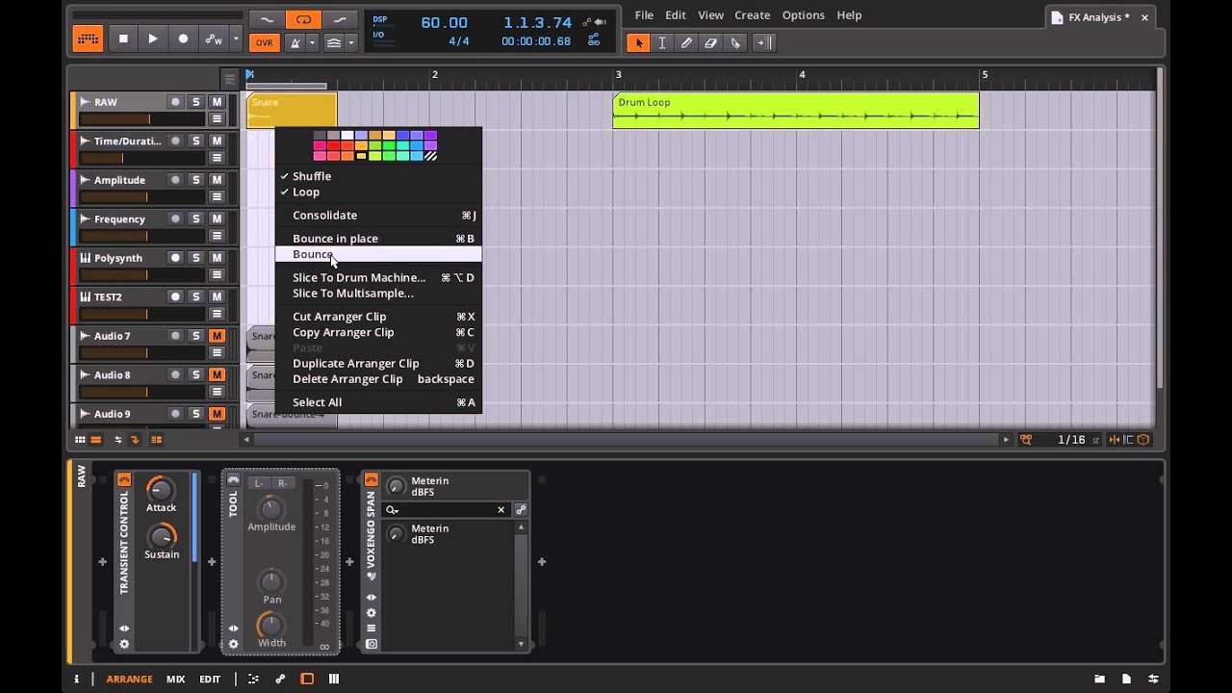Open the Options menu

803,15
